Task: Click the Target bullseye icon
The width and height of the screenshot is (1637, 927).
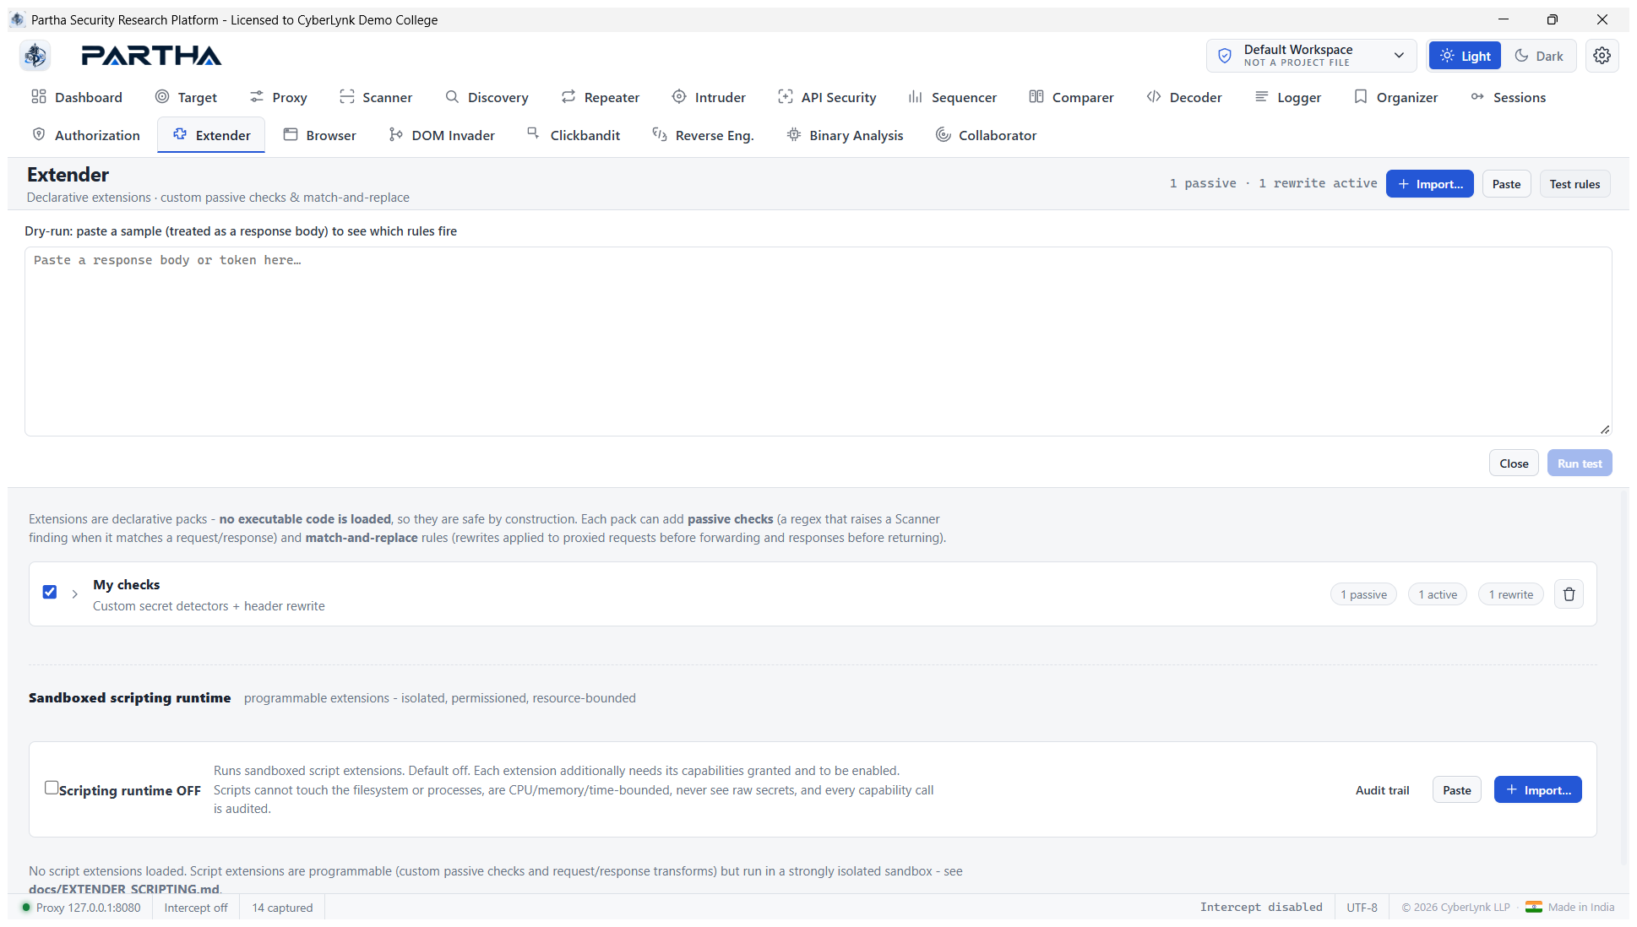Action: click(x=162, y=97)
